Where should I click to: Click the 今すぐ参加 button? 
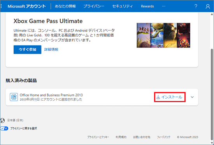[28, 50]
